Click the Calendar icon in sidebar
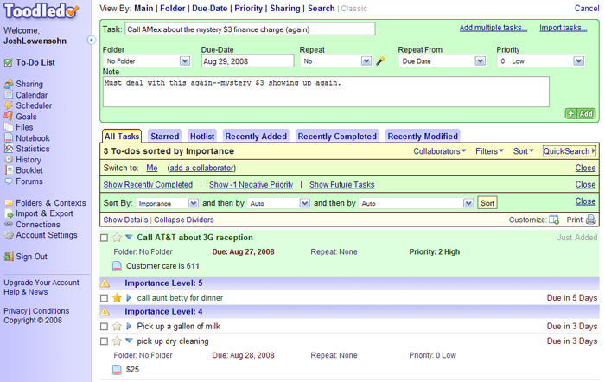The image size is (605, 382). (9, 95)
